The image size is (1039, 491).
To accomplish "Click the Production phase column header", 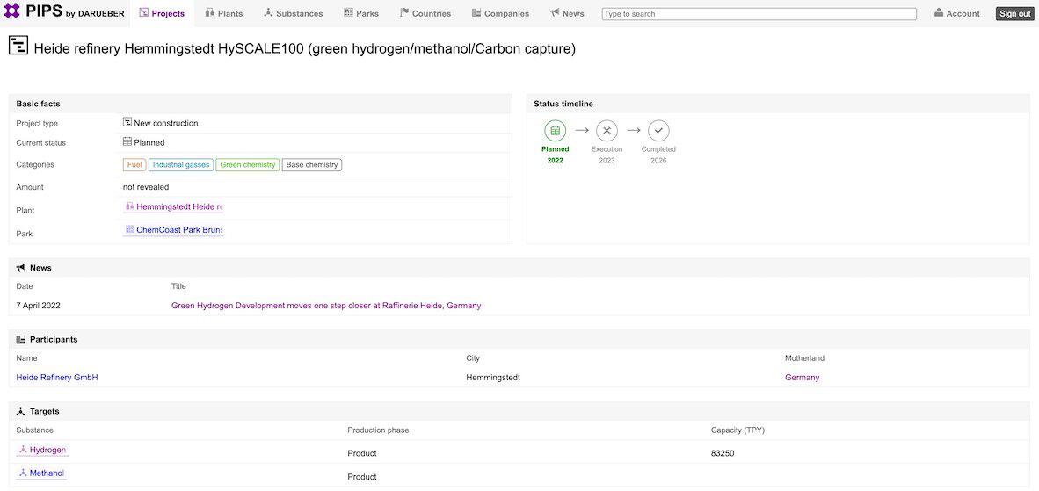I will (378, 430).
